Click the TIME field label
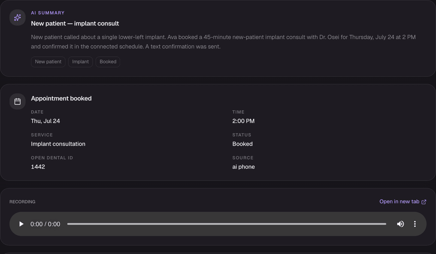 click(x=238, y=112)
